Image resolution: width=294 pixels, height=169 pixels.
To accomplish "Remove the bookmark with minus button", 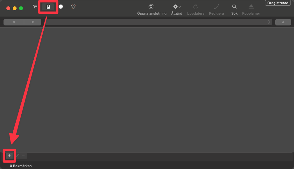I will coord(24,156).
